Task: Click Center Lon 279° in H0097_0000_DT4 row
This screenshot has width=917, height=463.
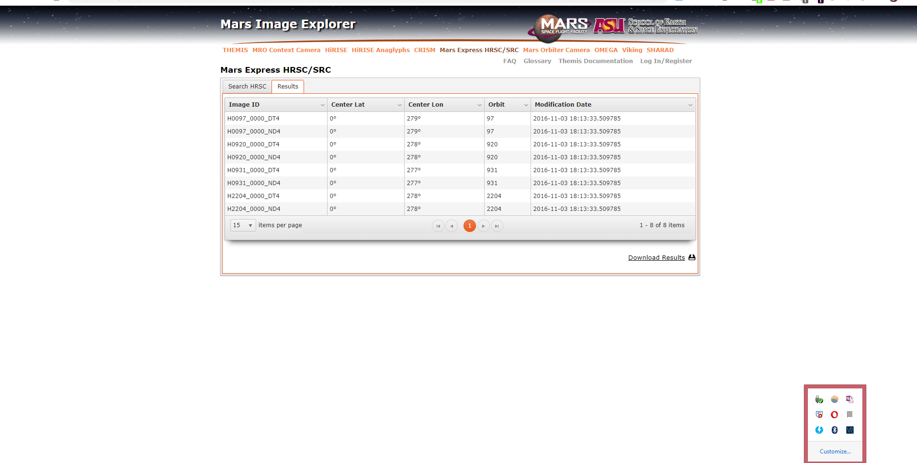Action: pyautogui.click(x=414, y=119)
